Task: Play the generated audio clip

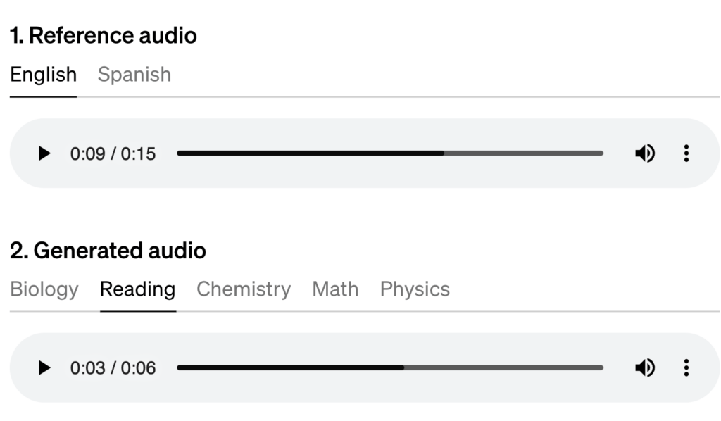Action: click(44, 368)
